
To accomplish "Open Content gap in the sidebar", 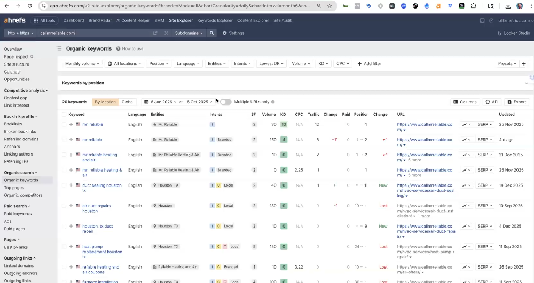I will click(15, 98).
